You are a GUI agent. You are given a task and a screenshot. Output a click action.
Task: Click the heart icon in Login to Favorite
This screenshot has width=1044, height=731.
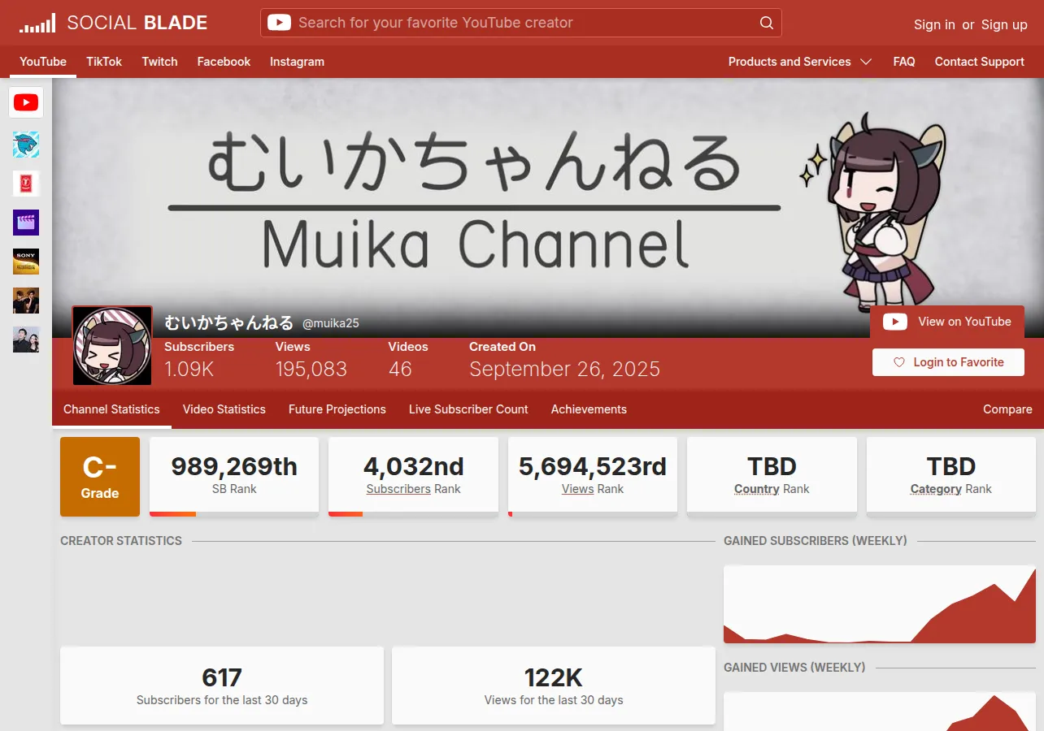pyautogui.click(x=899, y=362)
